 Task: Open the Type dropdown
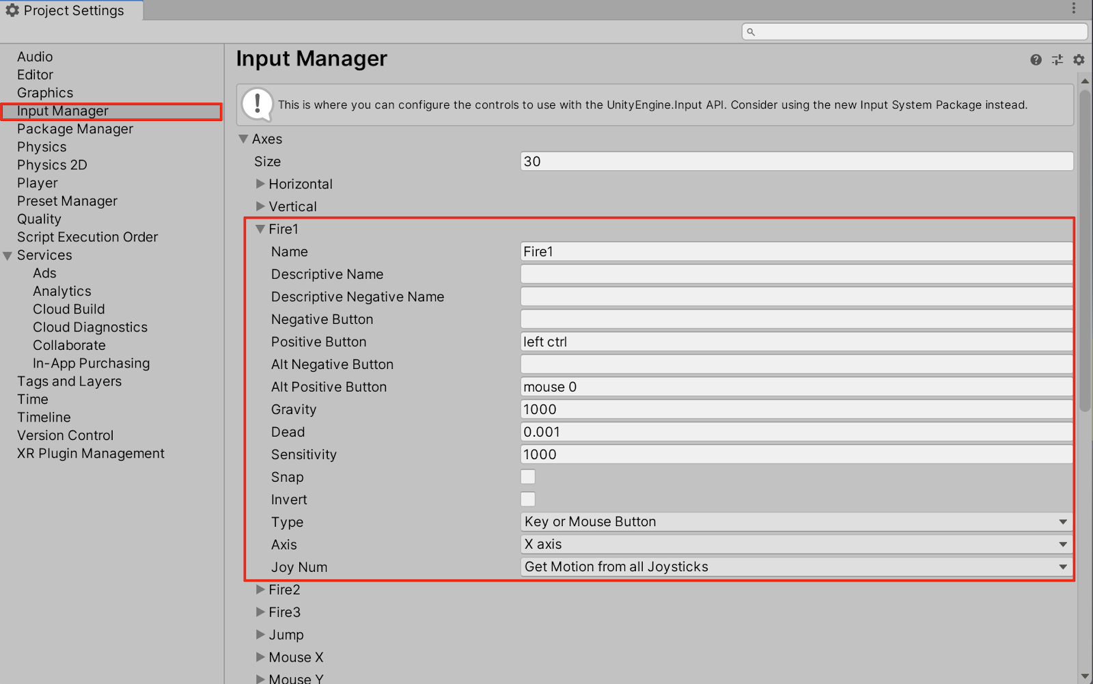click(x=796, y=522)
